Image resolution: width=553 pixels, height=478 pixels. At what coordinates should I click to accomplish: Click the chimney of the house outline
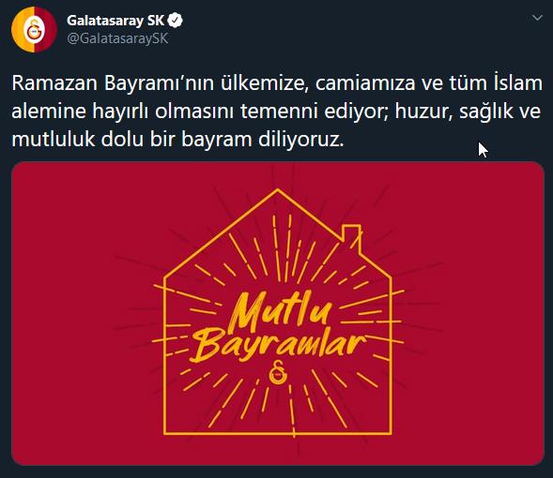(352, 237)
